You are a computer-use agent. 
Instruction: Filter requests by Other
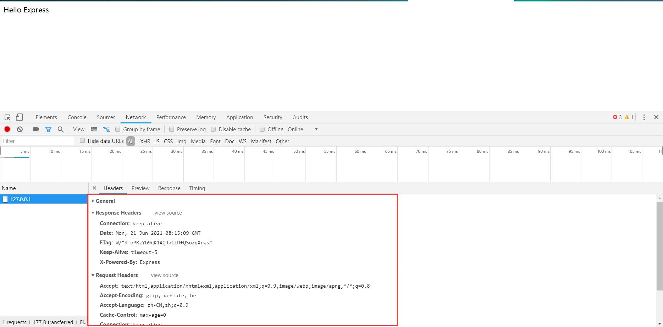click(x=282, y=141)
